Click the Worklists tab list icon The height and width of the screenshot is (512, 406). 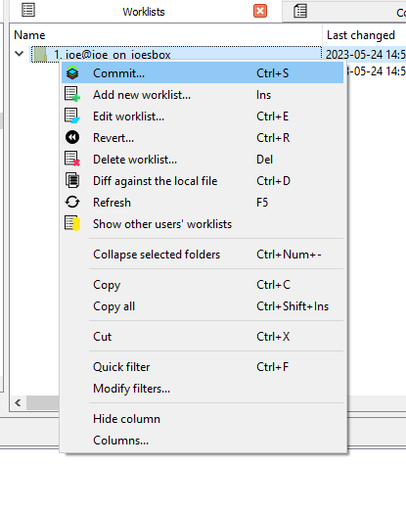tap(28, 11)
